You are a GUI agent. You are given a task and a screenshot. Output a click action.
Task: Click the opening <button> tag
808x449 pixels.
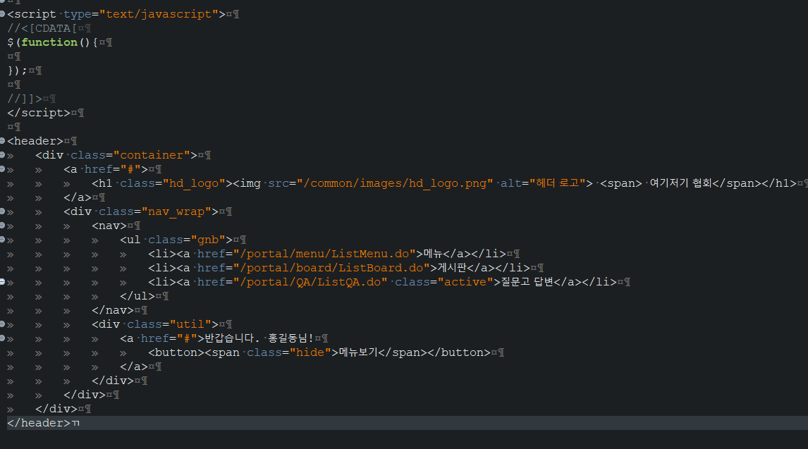176,352
